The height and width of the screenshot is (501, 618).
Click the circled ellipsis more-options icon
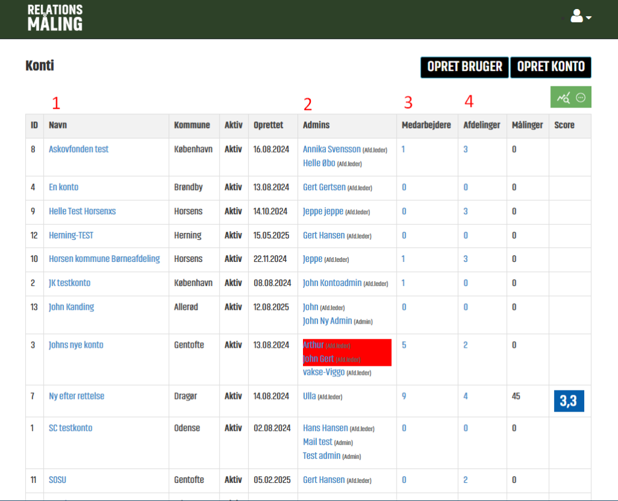tap(581, 97)
